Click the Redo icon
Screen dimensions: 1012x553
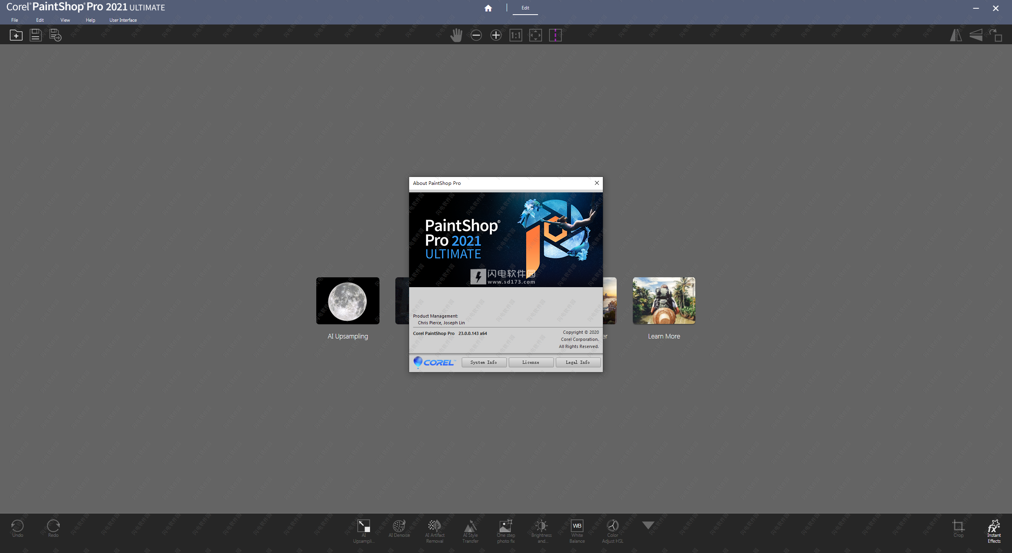(53, 528)
